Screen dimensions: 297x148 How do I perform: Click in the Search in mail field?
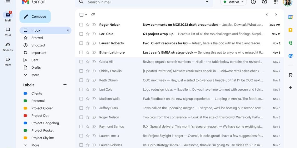[144, 2]
